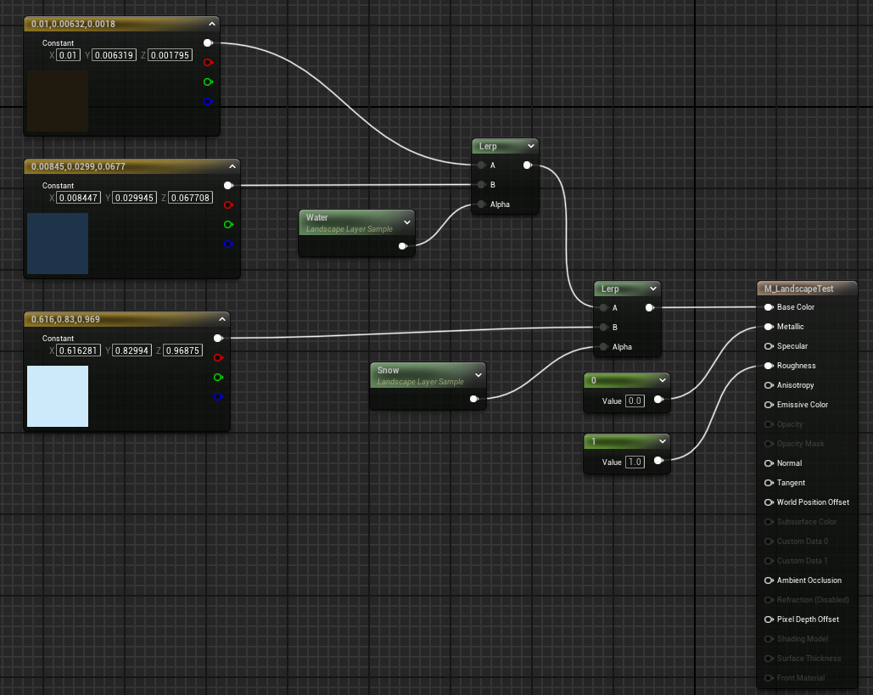This screenshot has height=695, width=873.
Task: Click the Base Color input pin
Action: (769, 307)
